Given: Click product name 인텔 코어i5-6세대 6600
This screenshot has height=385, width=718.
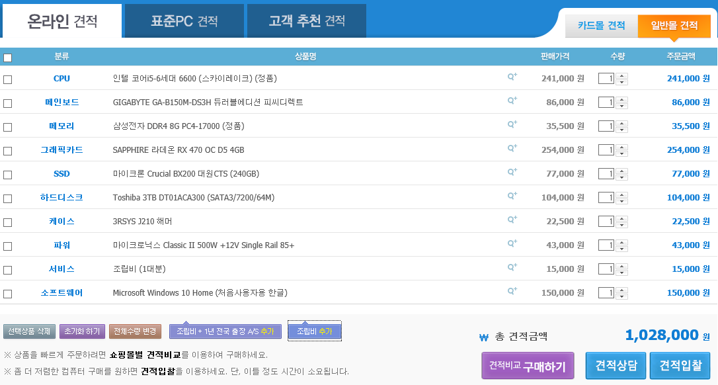Looking at the screenshot, I should click(194, 78).
